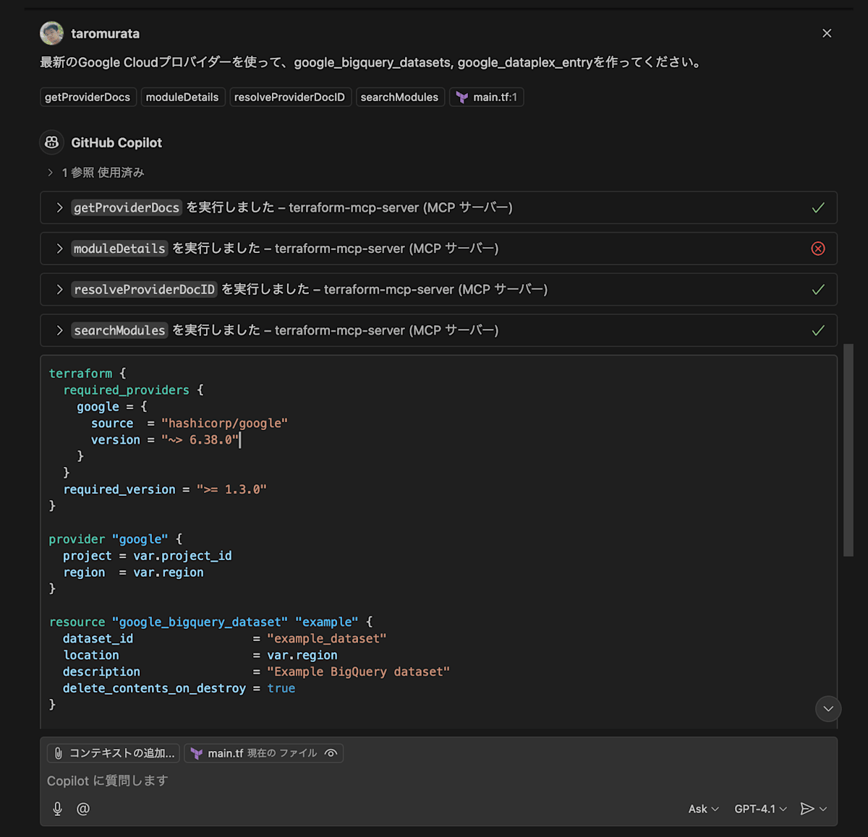This screenshot has height=837, width=868.
Task: Expand the moduleDetails execution row
Action: tap(438, 249)
